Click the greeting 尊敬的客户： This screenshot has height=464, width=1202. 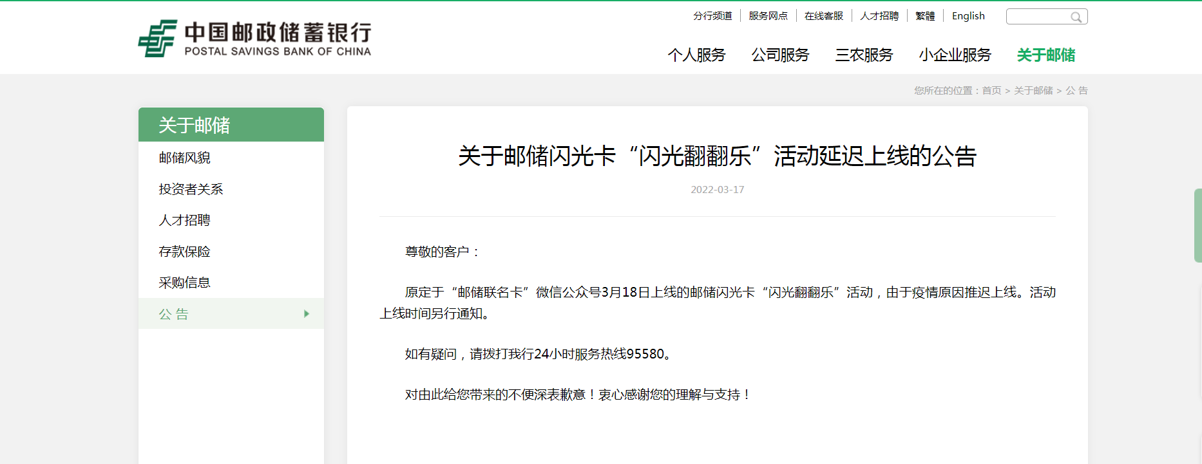[x=443, y=252]
